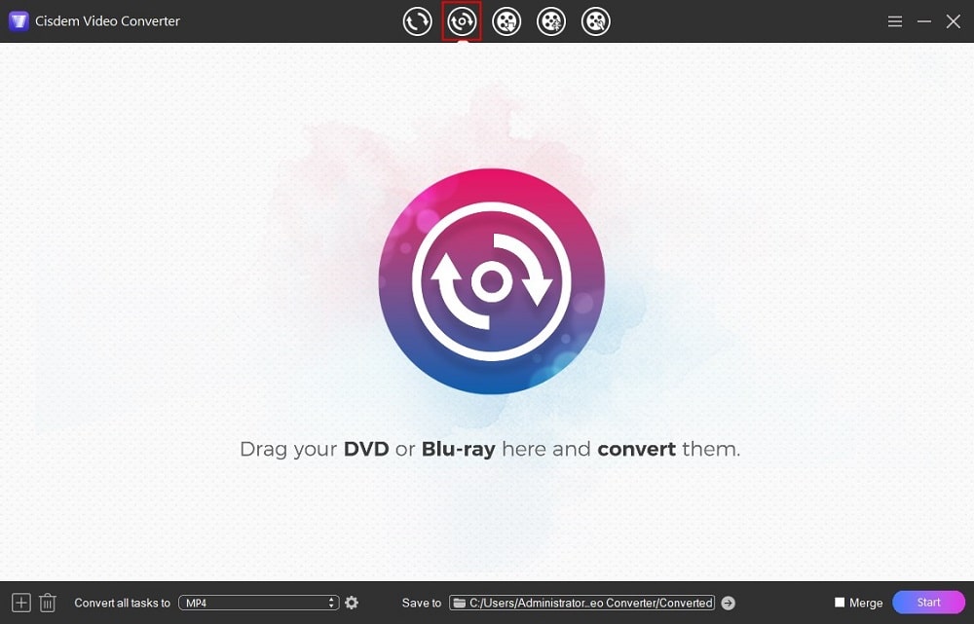Open format settings gear icon
Screen dimensions: 974x624
[x=352, y=603]
